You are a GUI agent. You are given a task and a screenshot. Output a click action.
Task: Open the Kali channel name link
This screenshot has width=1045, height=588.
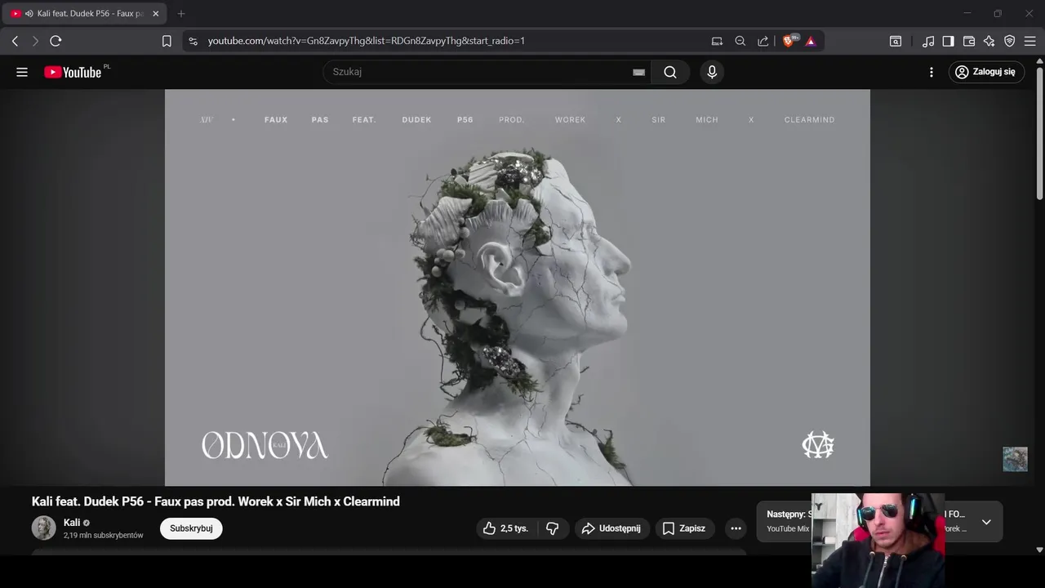[72, 523]
